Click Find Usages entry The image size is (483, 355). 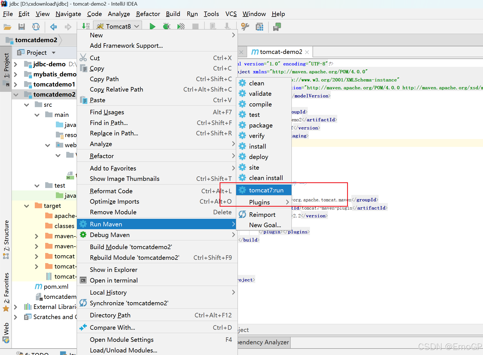click(157, 112)
